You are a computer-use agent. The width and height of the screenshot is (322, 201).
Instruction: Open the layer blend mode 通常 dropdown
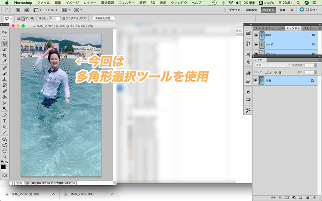point(272,65)
